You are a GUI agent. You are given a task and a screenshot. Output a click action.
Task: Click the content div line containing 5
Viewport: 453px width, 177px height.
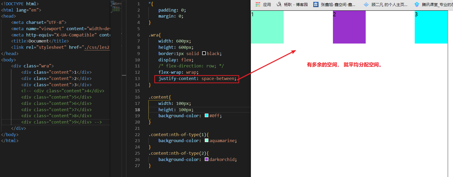(56, 97)
